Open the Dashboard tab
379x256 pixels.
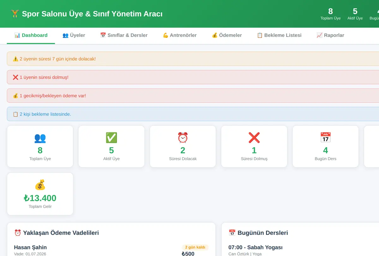tap(31, 35)
